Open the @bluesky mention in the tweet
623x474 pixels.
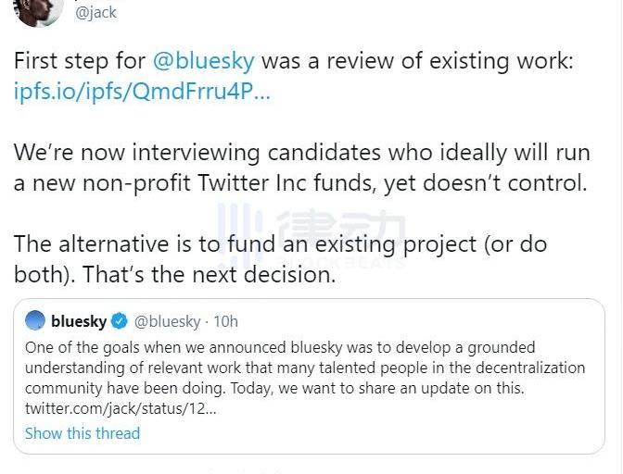tap(202, 61)
